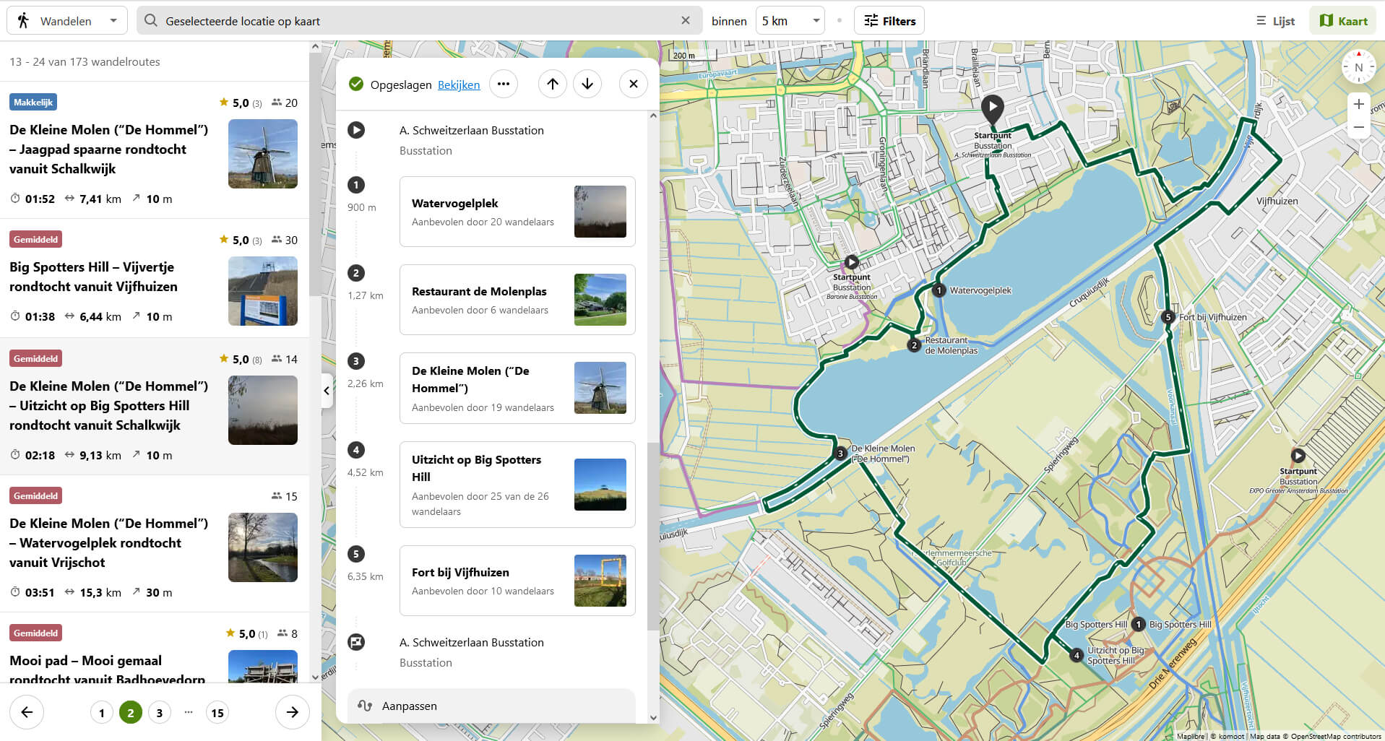The width and height of the screenshot is (1385, 741).
Task: Clear the search field with the X
Action: tap(685, 19)
